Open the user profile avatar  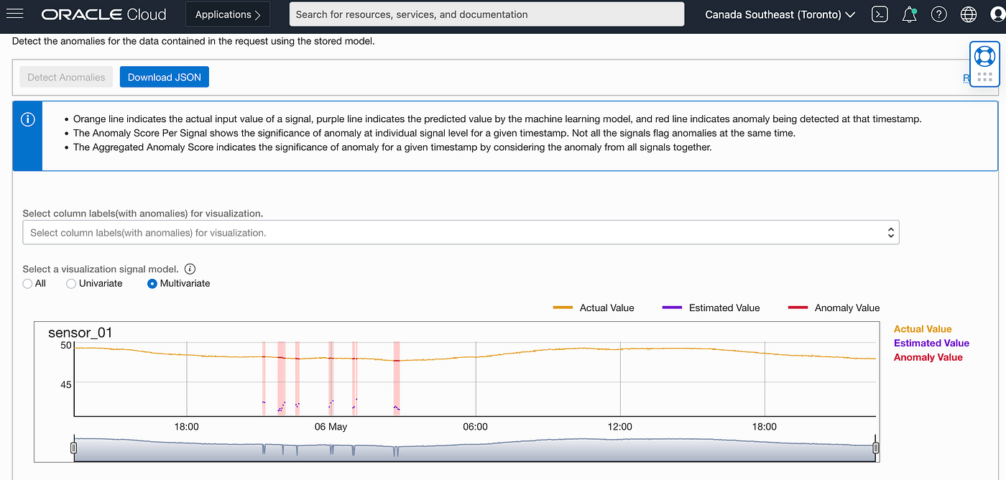click(x=997, y=14)
